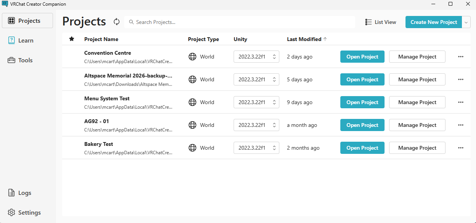Open the Projects section in sidebar
The image size is (476, 223).
27,21
